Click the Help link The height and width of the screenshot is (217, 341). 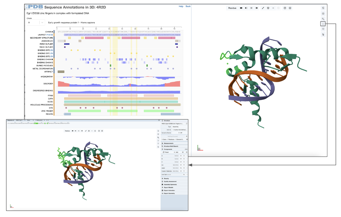(x=181, y=6)
